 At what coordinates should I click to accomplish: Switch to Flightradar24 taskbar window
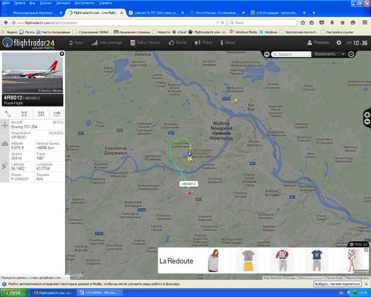pyautogui.click(x=53, y=293)
